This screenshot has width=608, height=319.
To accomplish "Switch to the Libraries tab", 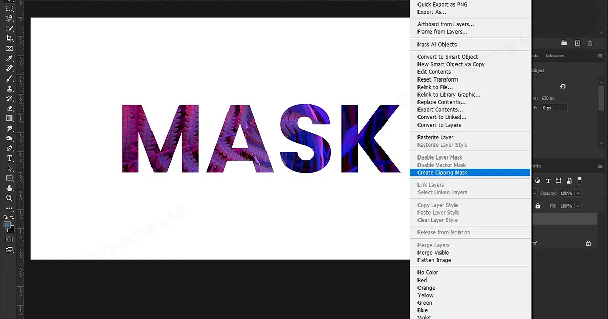I will pyautogui.click(x=555, y=56).
